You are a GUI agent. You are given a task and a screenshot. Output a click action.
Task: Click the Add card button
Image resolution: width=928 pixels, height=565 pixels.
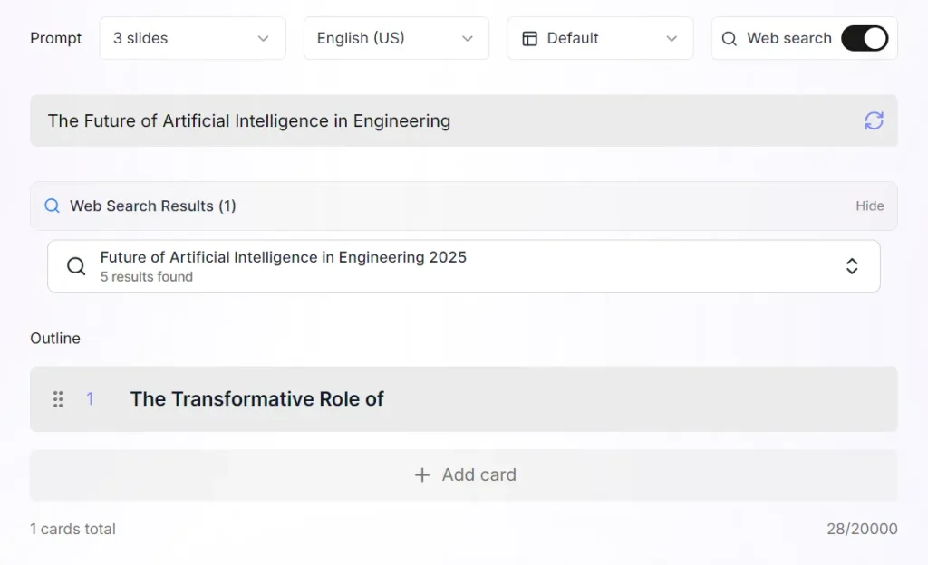[x=464, y=474]
